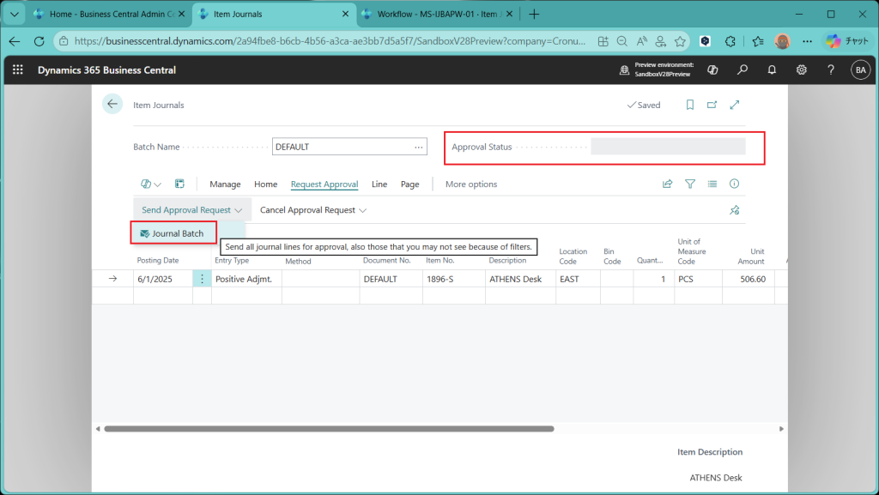Image resolution: width=879 pixels, height=495 pixels.
Task: Pin the action bar using the pin icon
Action: (734, 210)
